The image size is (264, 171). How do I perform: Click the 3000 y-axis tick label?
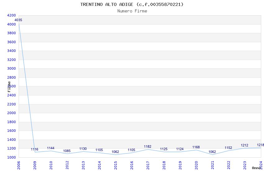pos(11,69)
